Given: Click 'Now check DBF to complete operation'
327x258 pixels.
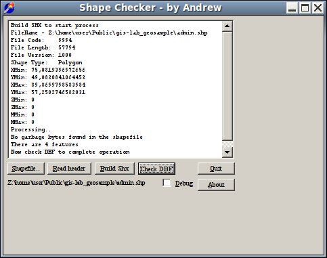Looking at the screenshot, I should click(x=70, y=152).
